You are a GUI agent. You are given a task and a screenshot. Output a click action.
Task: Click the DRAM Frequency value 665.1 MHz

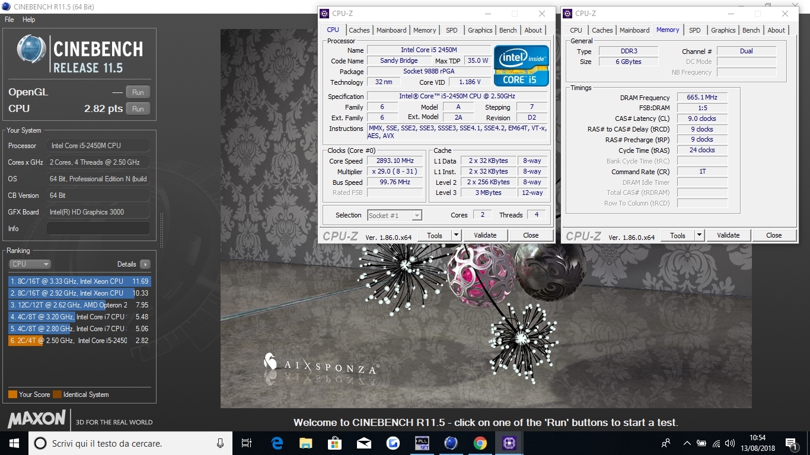point(702,98)
